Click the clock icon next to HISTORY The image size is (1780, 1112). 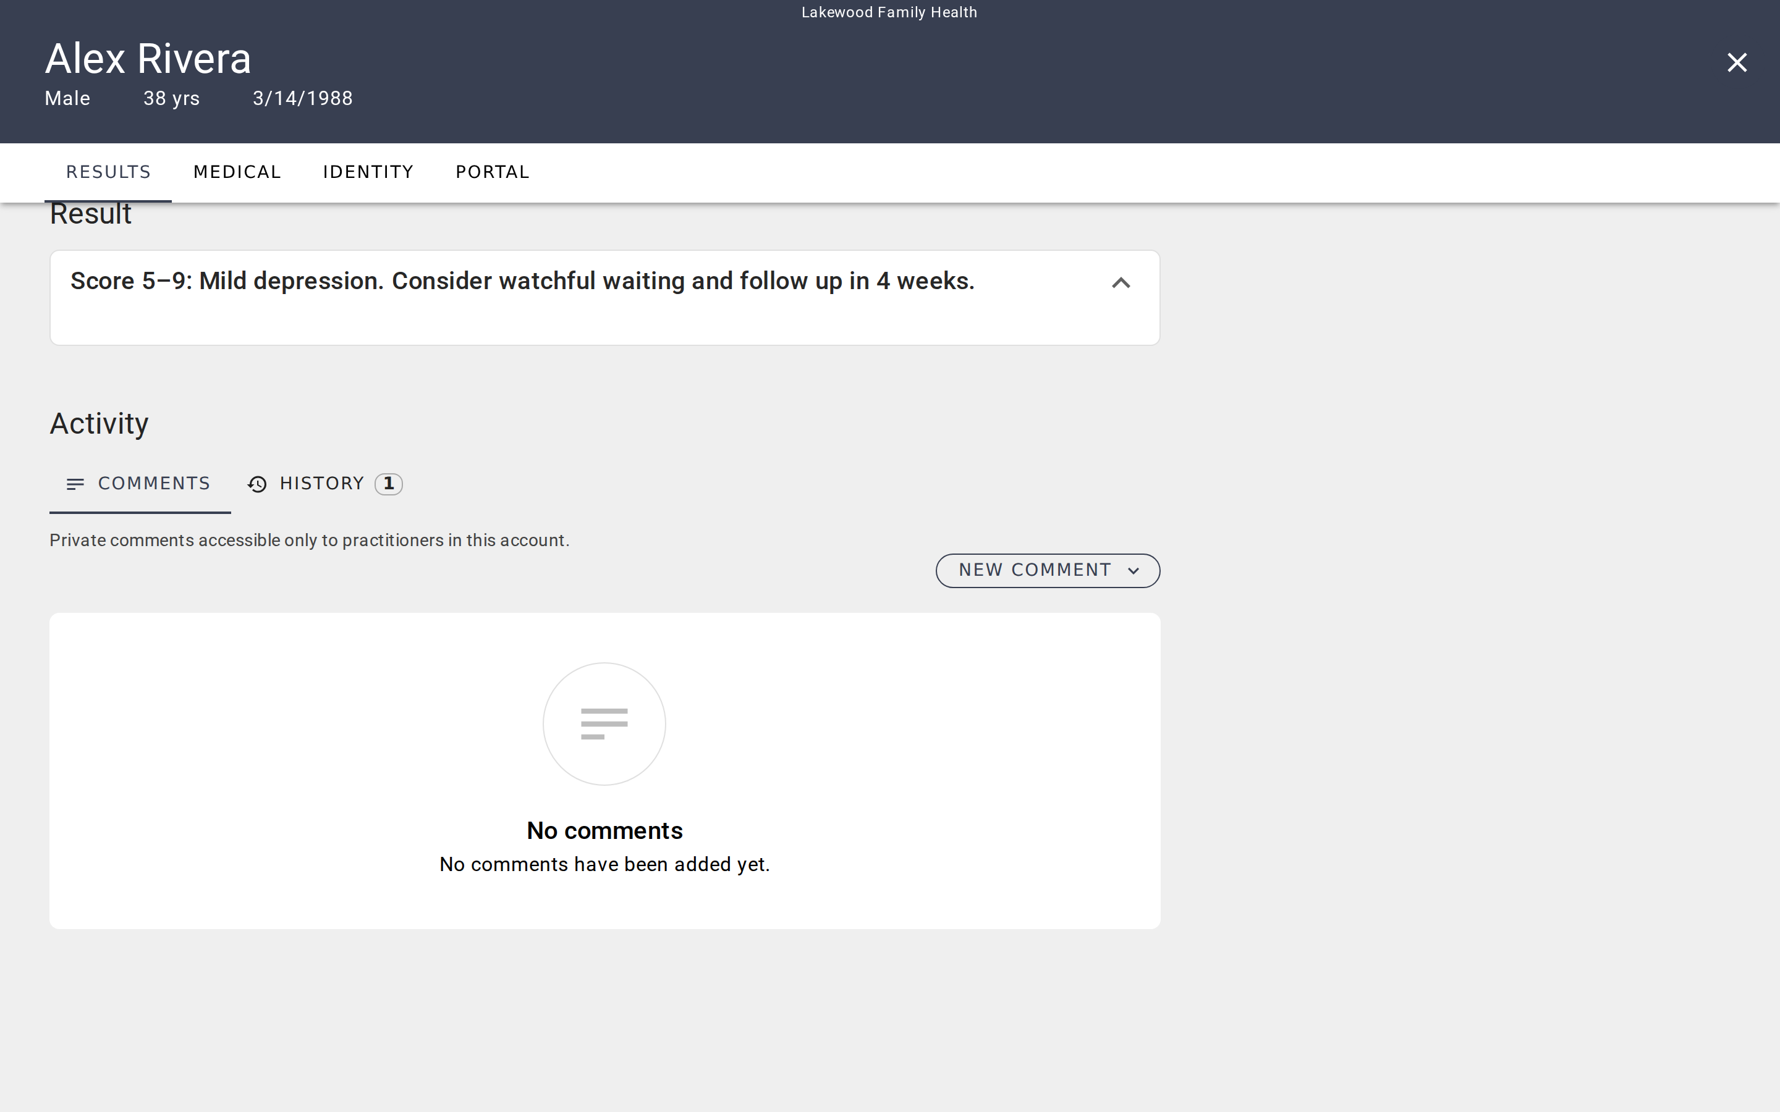pos(256,483)
